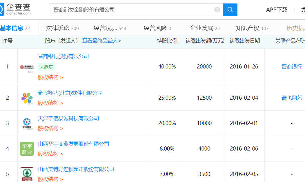Select the 25.00% shareholding value
305x182 pixels.
point(167,98)
